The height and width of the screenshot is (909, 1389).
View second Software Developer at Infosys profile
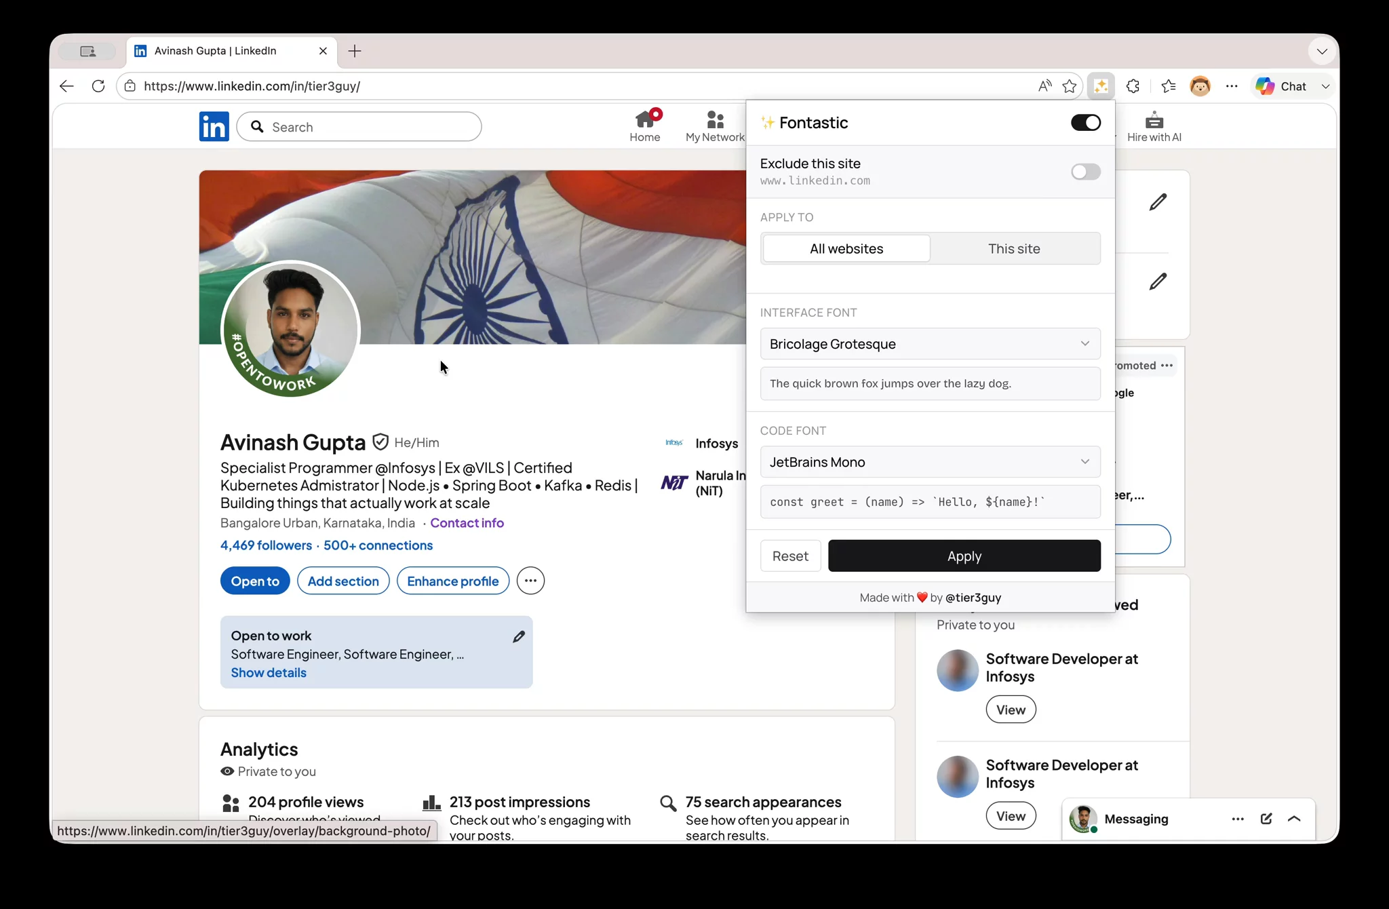click(x=1011, y=816)
